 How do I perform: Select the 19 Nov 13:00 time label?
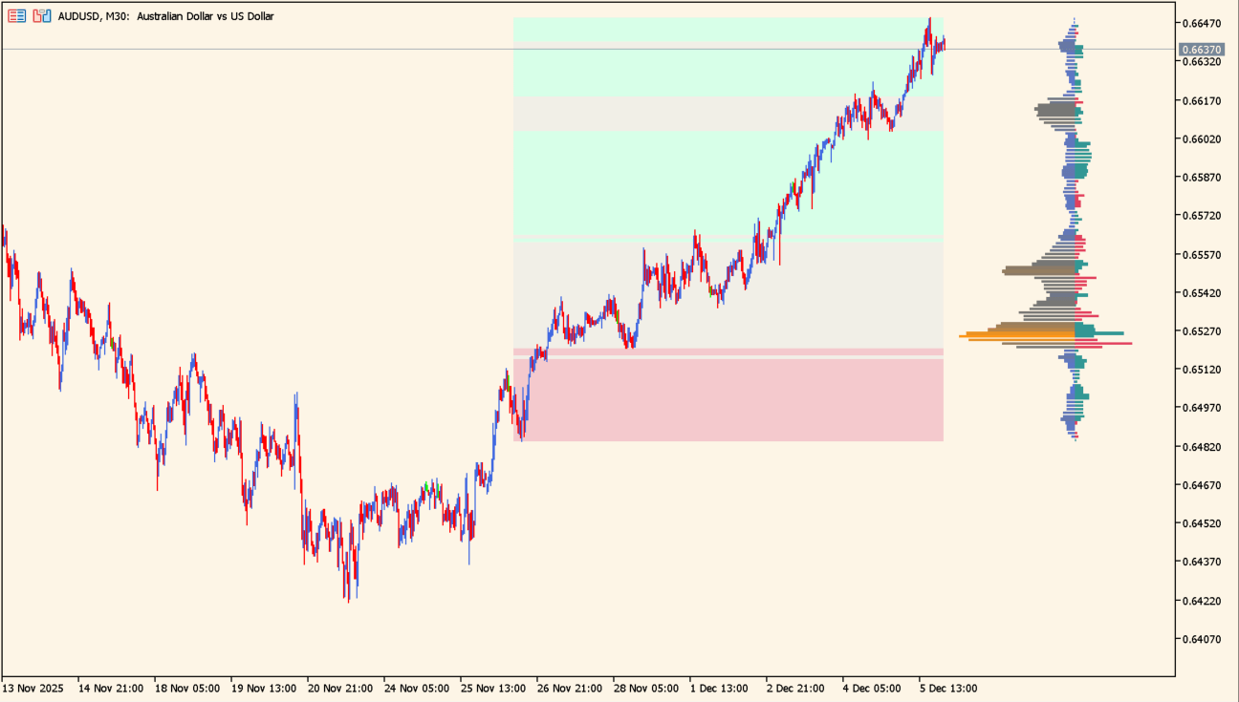(x=264, y=688)
